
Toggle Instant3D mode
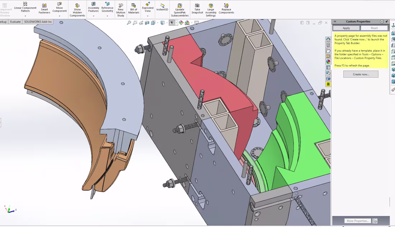coord(162,7)
